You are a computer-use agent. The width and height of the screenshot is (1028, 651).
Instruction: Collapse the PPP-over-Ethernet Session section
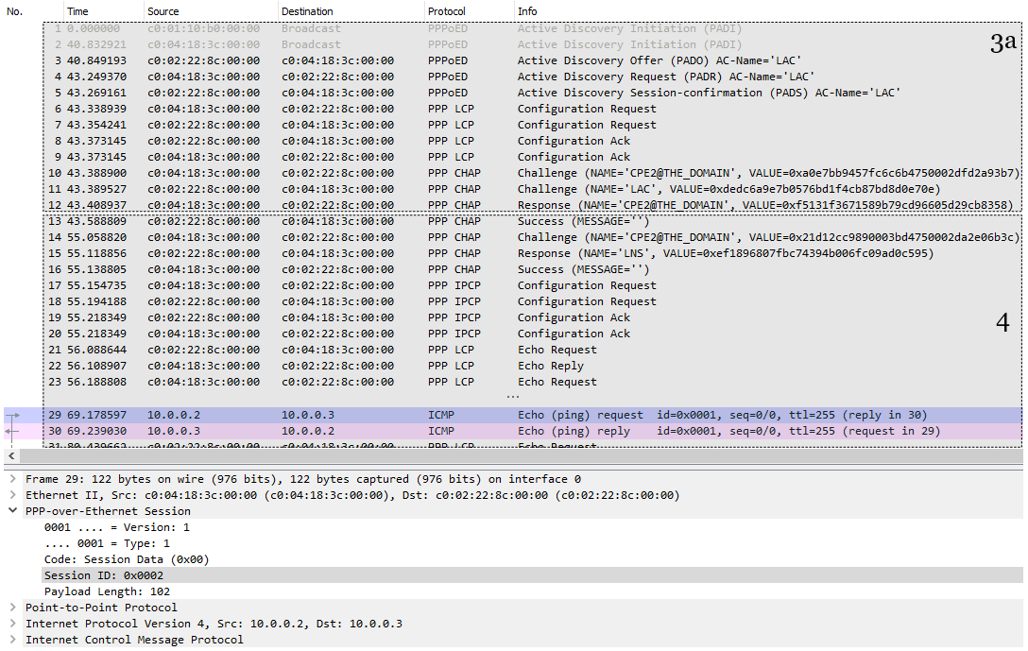point(12,511)
